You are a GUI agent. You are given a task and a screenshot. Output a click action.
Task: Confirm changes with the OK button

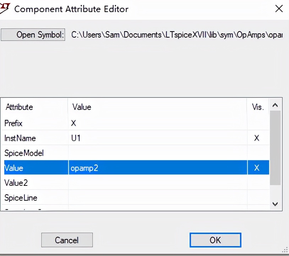coord(215,240)
